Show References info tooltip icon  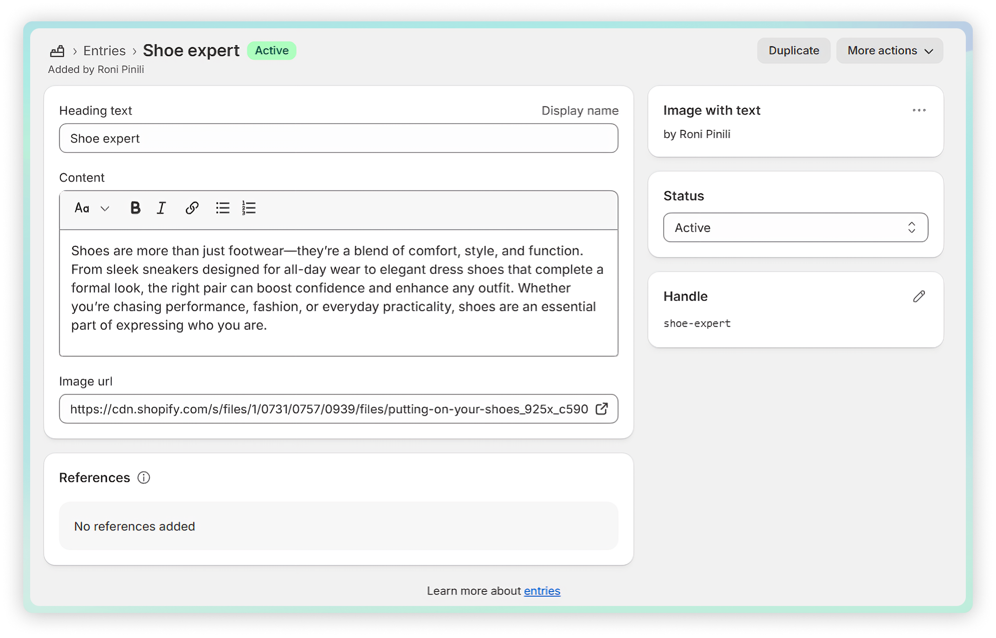pos(144,477)
